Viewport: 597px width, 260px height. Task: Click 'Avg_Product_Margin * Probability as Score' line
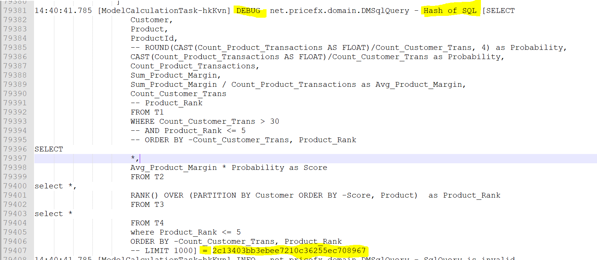228,168
